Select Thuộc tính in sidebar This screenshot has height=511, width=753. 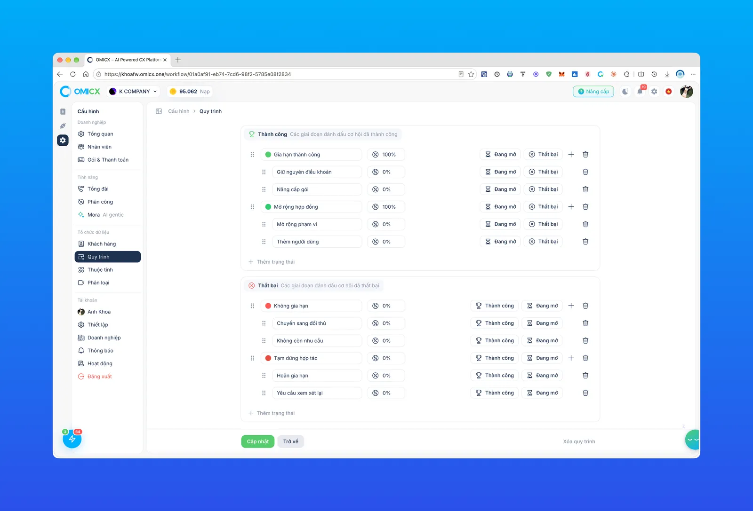[x=108, y=270]
